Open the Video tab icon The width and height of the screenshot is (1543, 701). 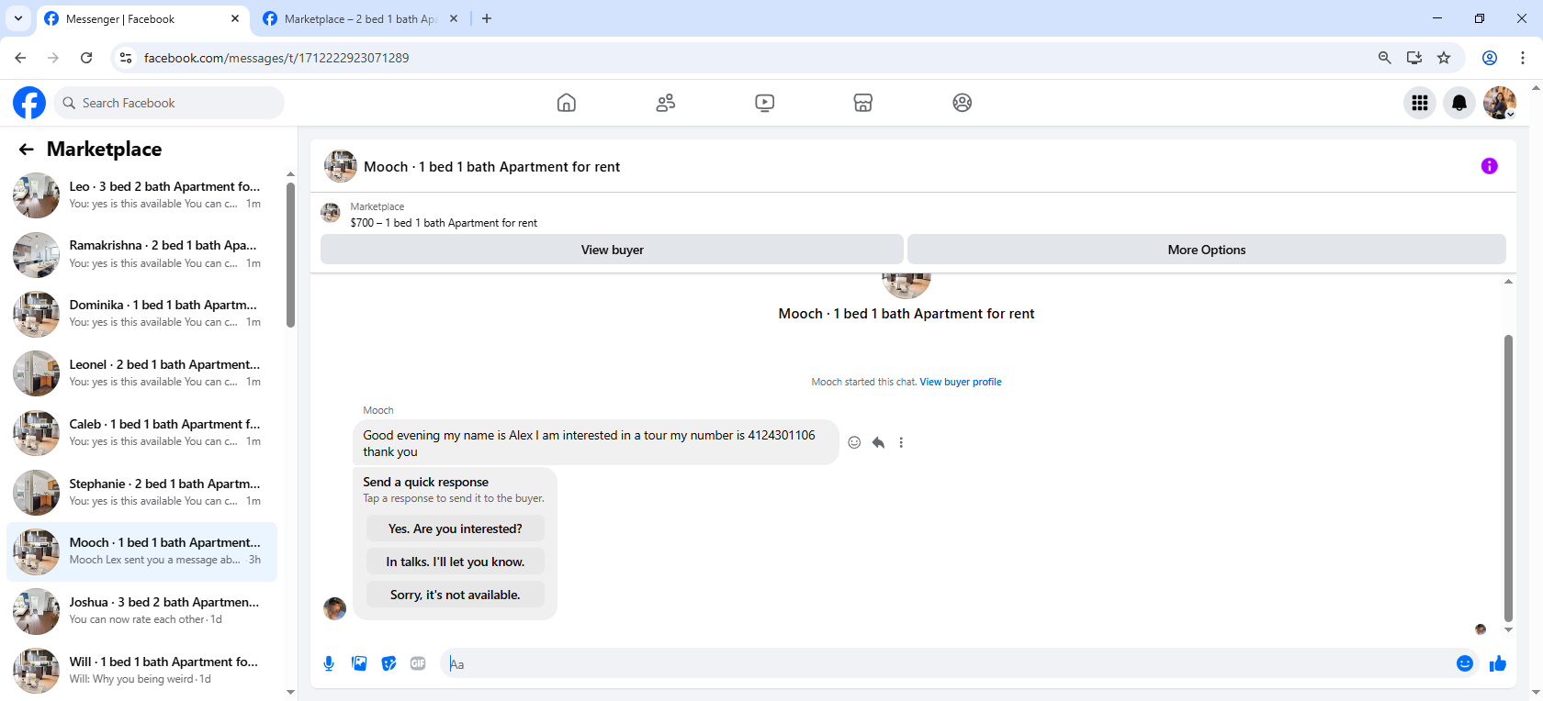pos(765,103)
